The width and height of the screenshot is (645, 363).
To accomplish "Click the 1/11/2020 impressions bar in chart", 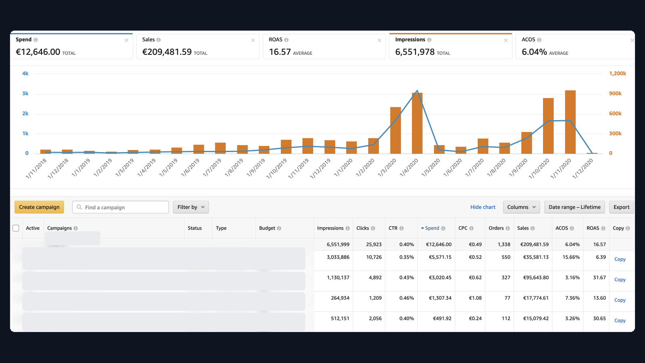I will pyautogui.click(x=570, y=122).
